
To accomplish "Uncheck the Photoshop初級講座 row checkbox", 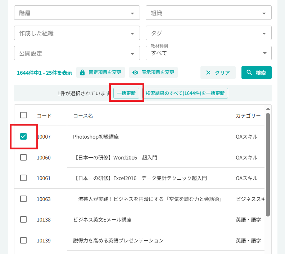I will click(23, 136).
